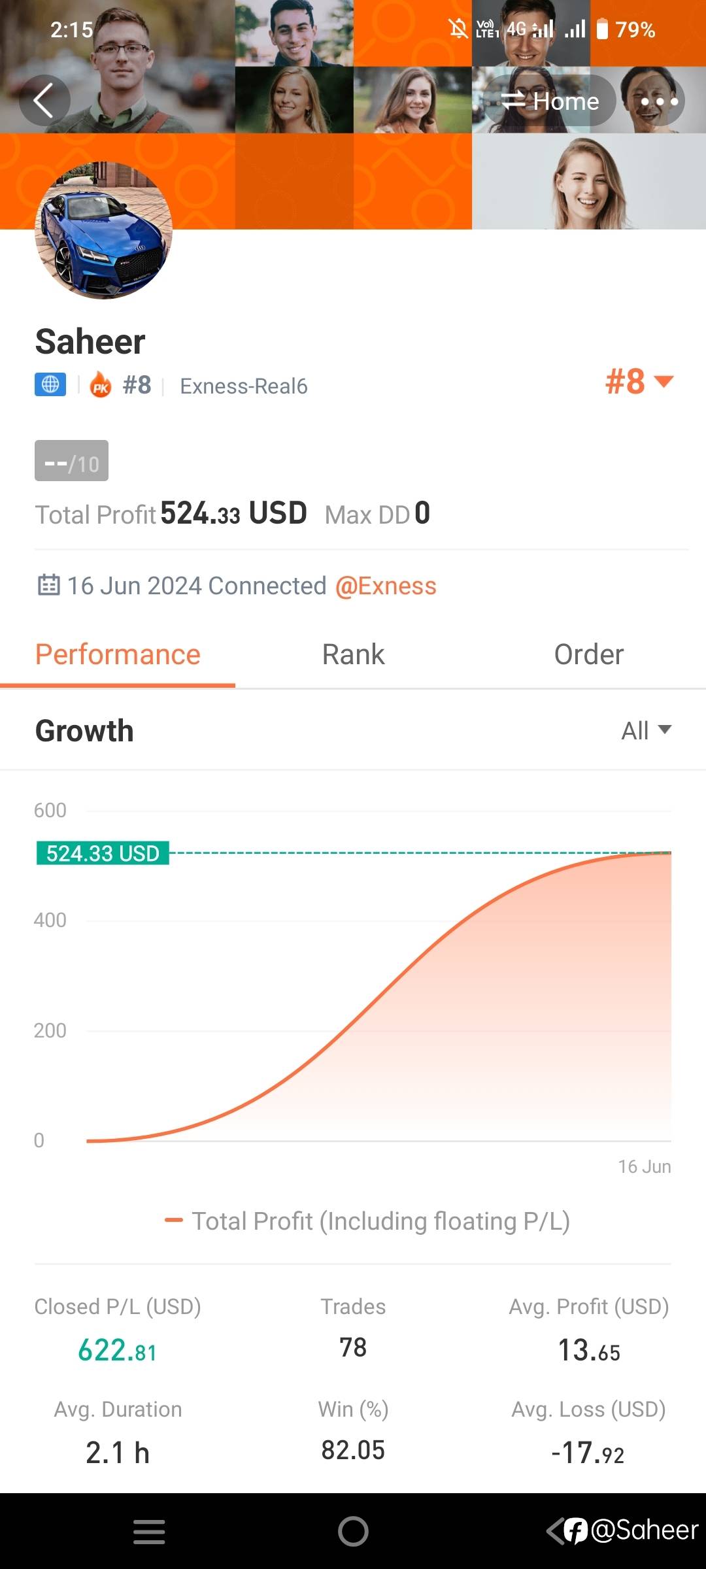Tap the PK flame badge icon

coord(101,385)
